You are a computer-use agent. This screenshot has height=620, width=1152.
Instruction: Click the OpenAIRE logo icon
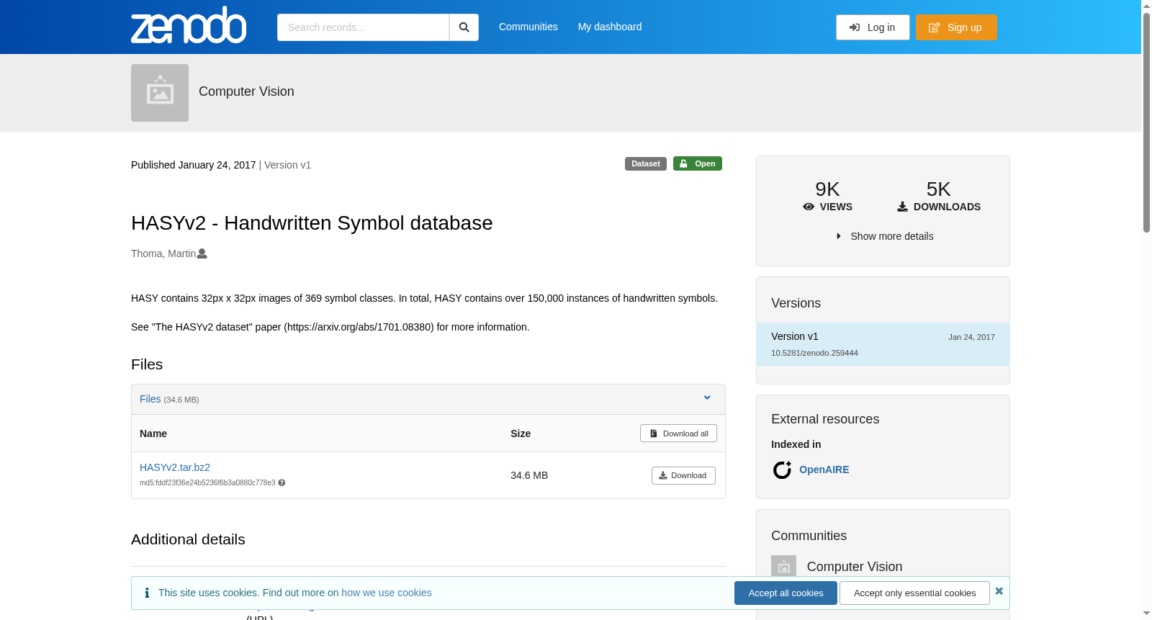coord(782,470)
